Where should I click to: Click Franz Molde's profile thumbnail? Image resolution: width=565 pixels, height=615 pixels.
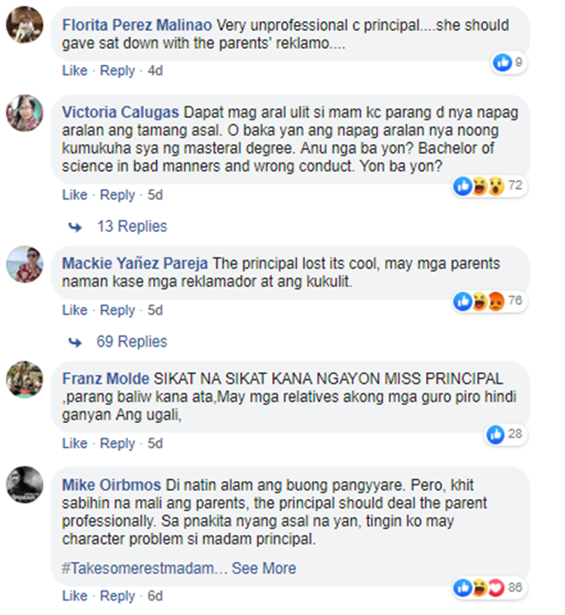click(25, 380)
